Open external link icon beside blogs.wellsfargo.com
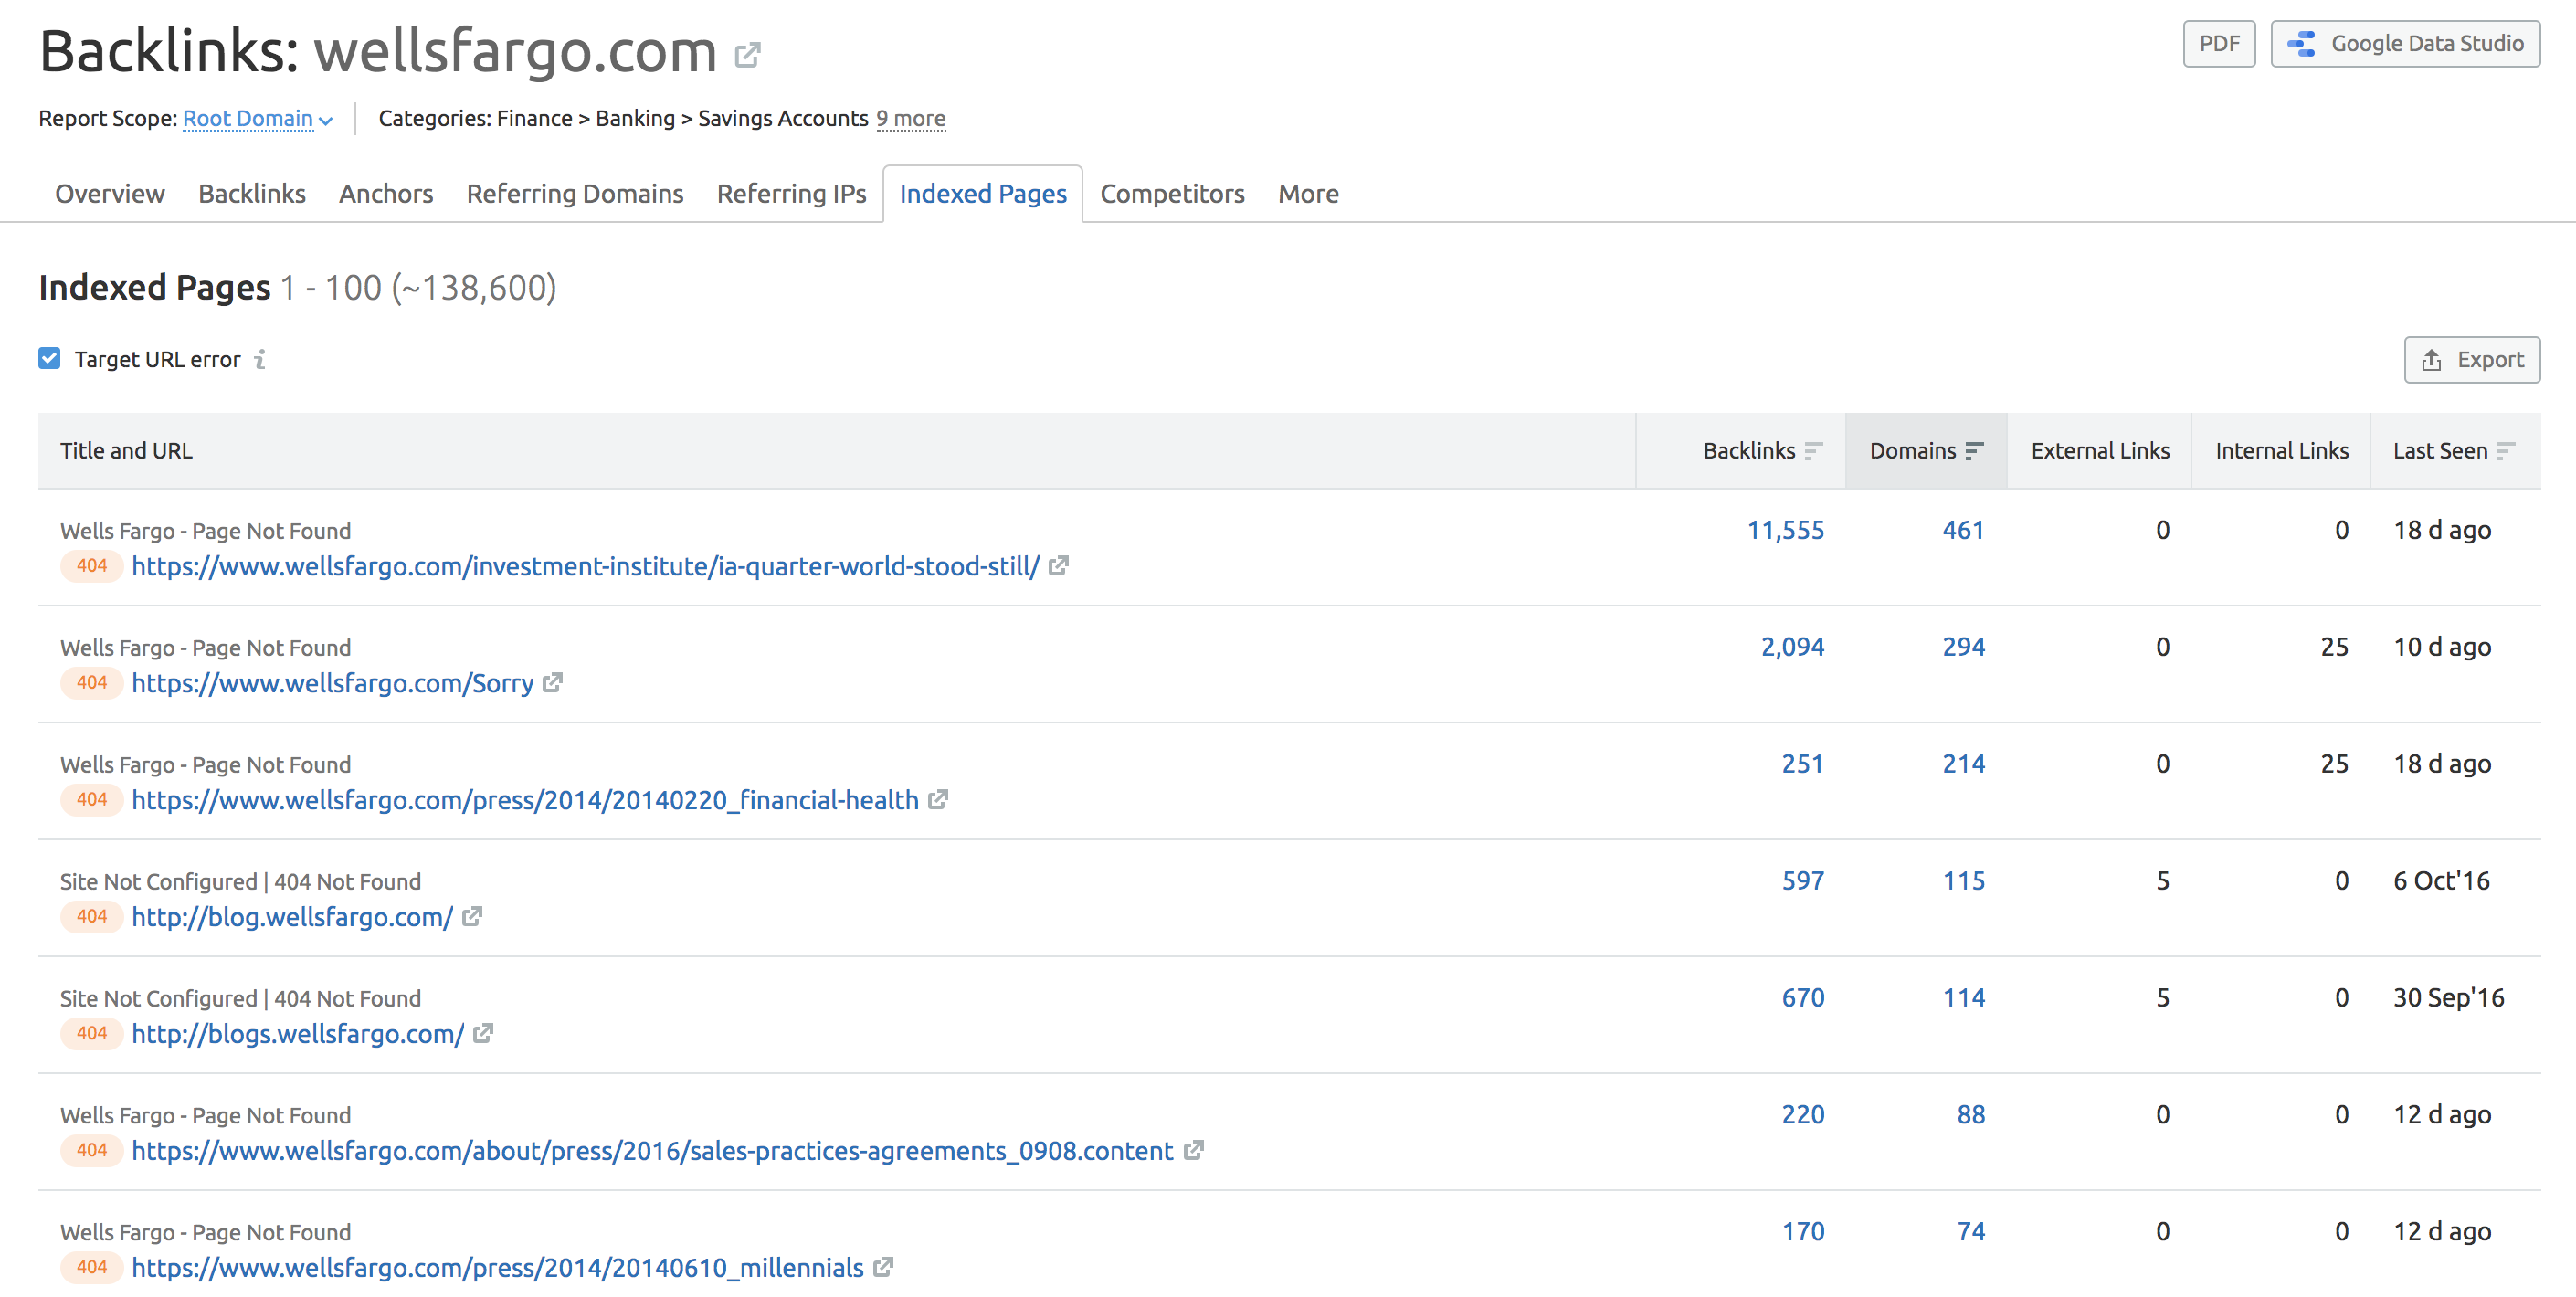2576x1297 pixels. pos(483,1034)
